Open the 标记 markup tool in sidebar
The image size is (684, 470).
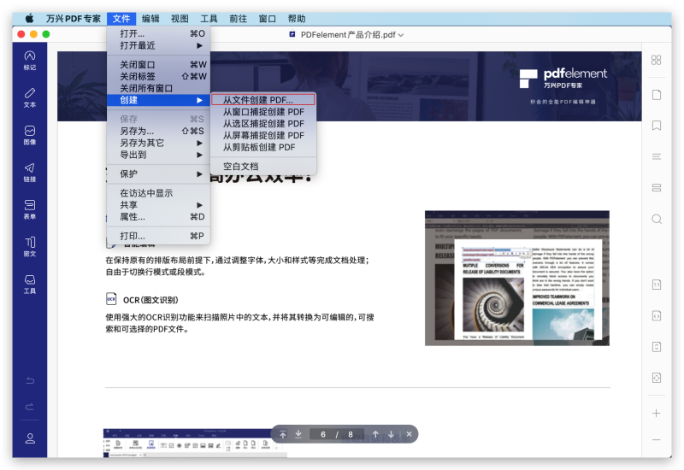[x=30, y=60]
